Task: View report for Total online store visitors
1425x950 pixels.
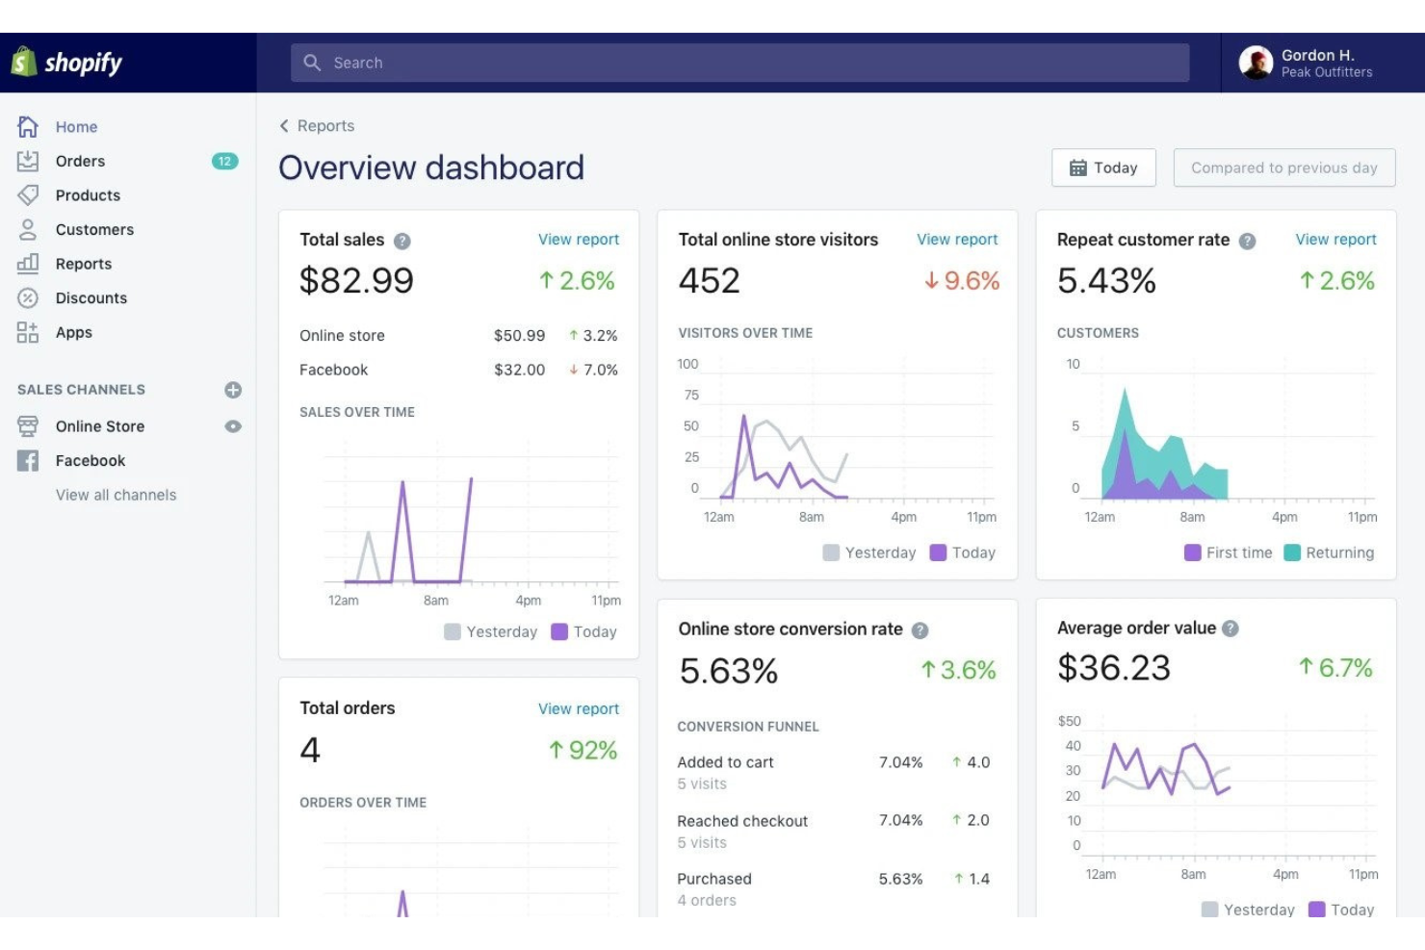Action: point(957,240)
